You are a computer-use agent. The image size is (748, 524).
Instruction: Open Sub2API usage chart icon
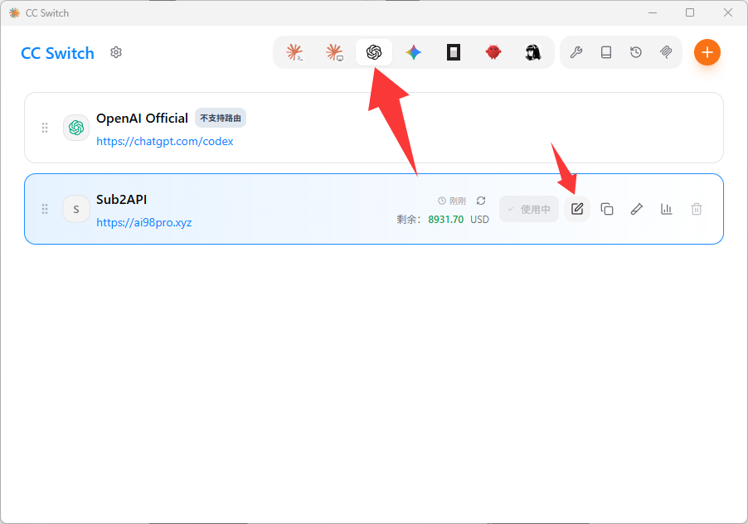pos(667,209)
